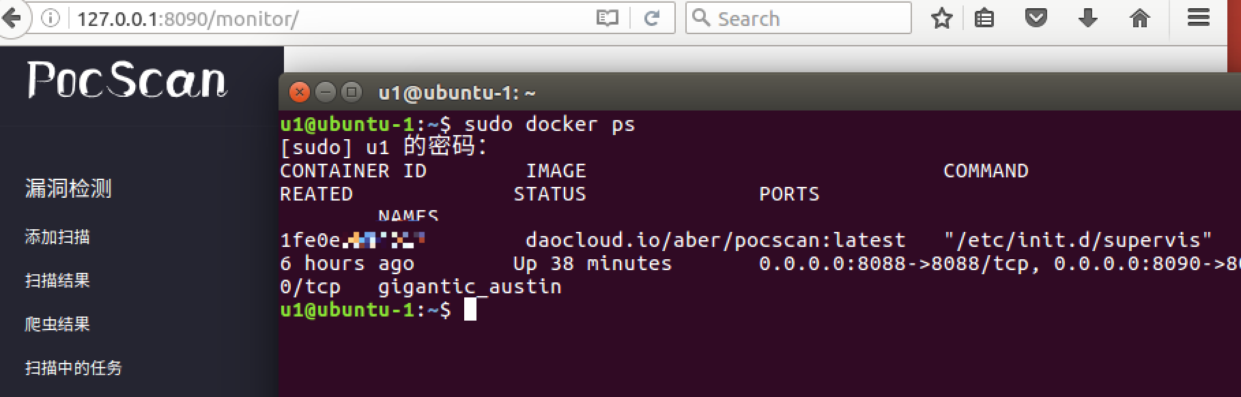The width and height of the screenshot is (1241, 397).
Task: Bookmark the page with the star icon
Action: (x=942, y=18)
